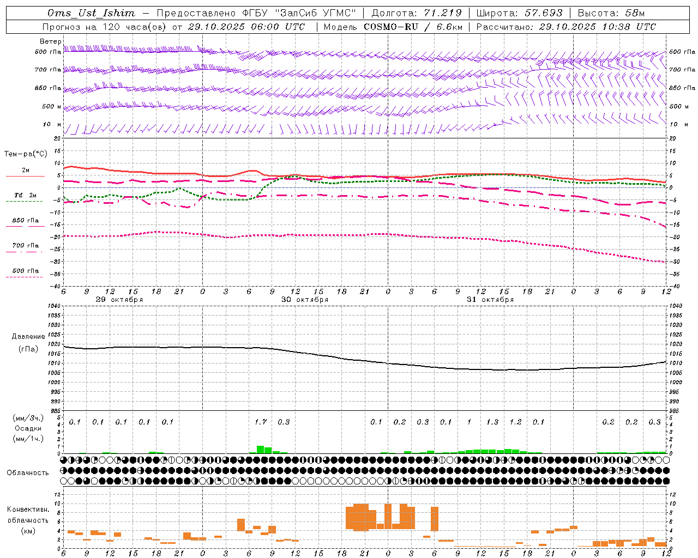This screenshot has width=698, height=558.
Task: Click the 10 м wind level label
Action: (52, 125)
